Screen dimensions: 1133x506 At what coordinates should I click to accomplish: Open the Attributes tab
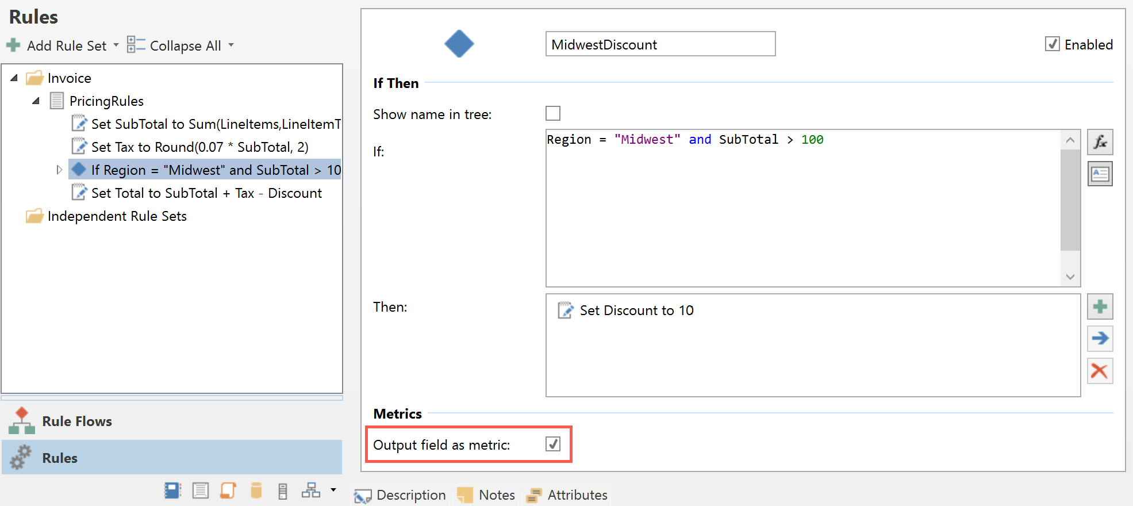tap(567, 494)
